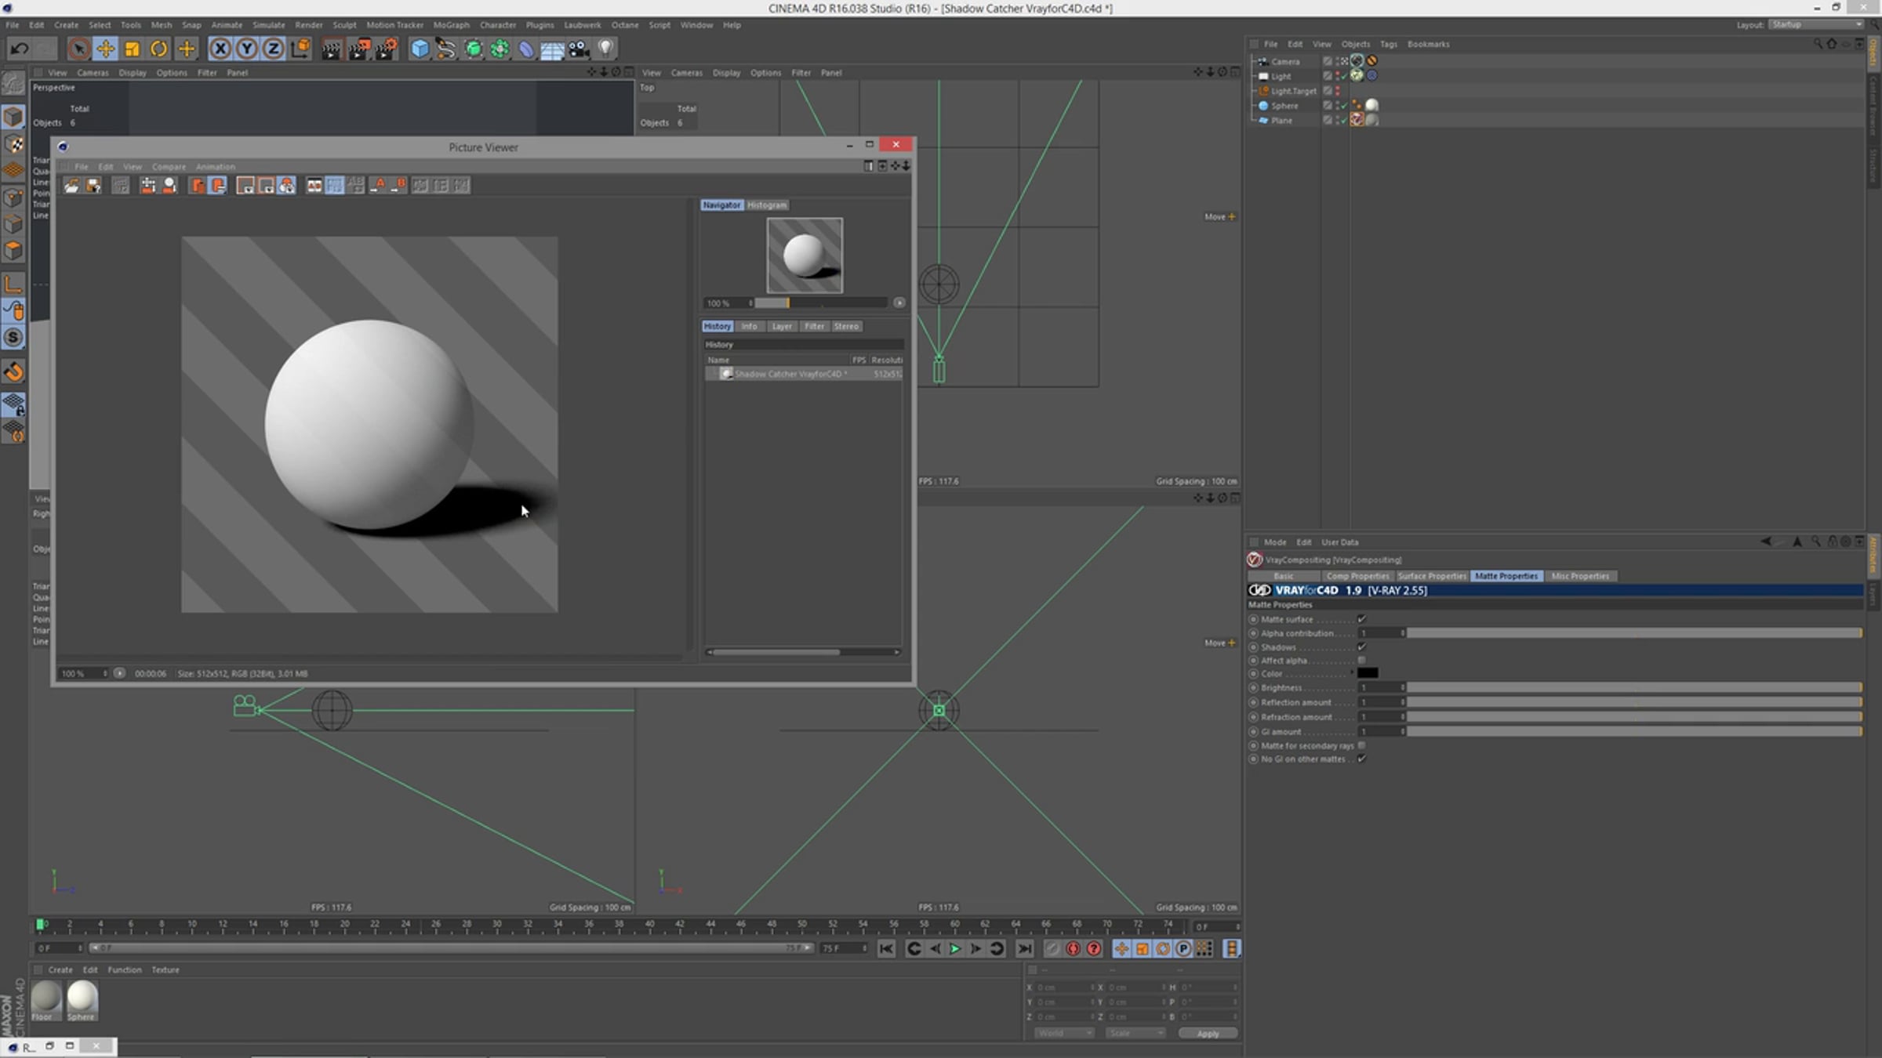Open the World coordinate dropdown
The width and height of the screenshot is (1882, 1058).
[1063, 1033]
